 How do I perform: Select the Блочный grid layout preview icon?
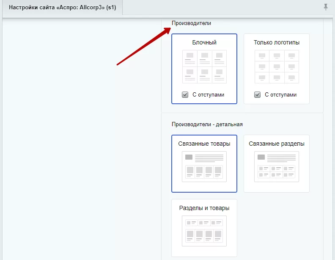[204, 67]
